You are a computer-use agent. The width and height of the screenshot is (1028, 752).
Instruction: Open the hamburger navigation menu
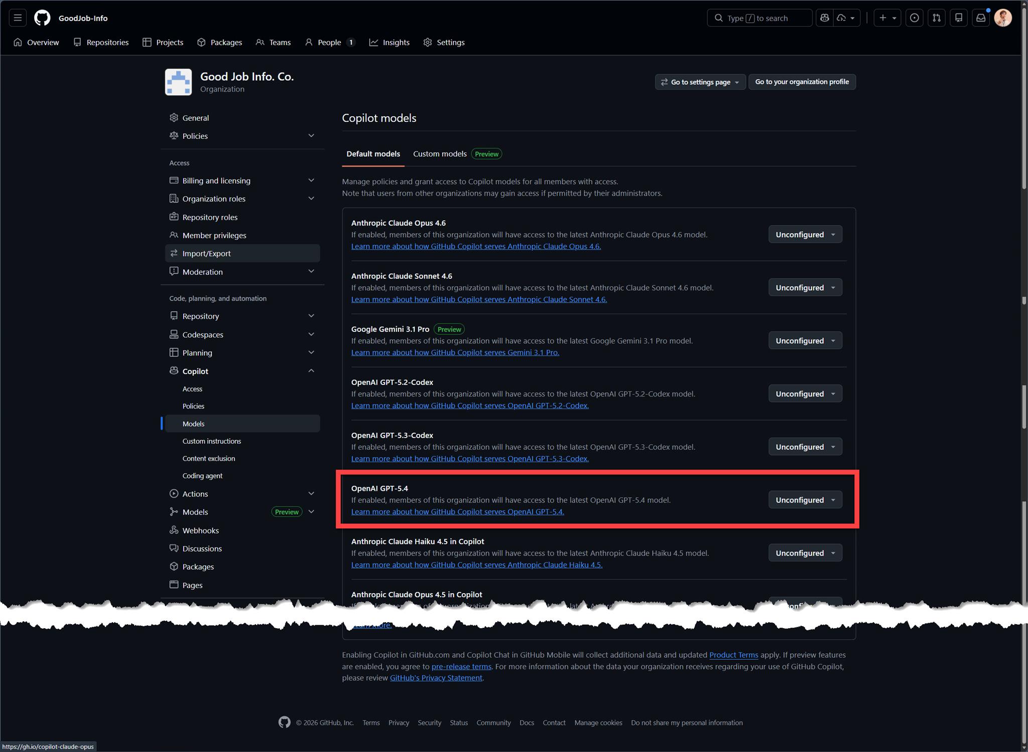18,18
